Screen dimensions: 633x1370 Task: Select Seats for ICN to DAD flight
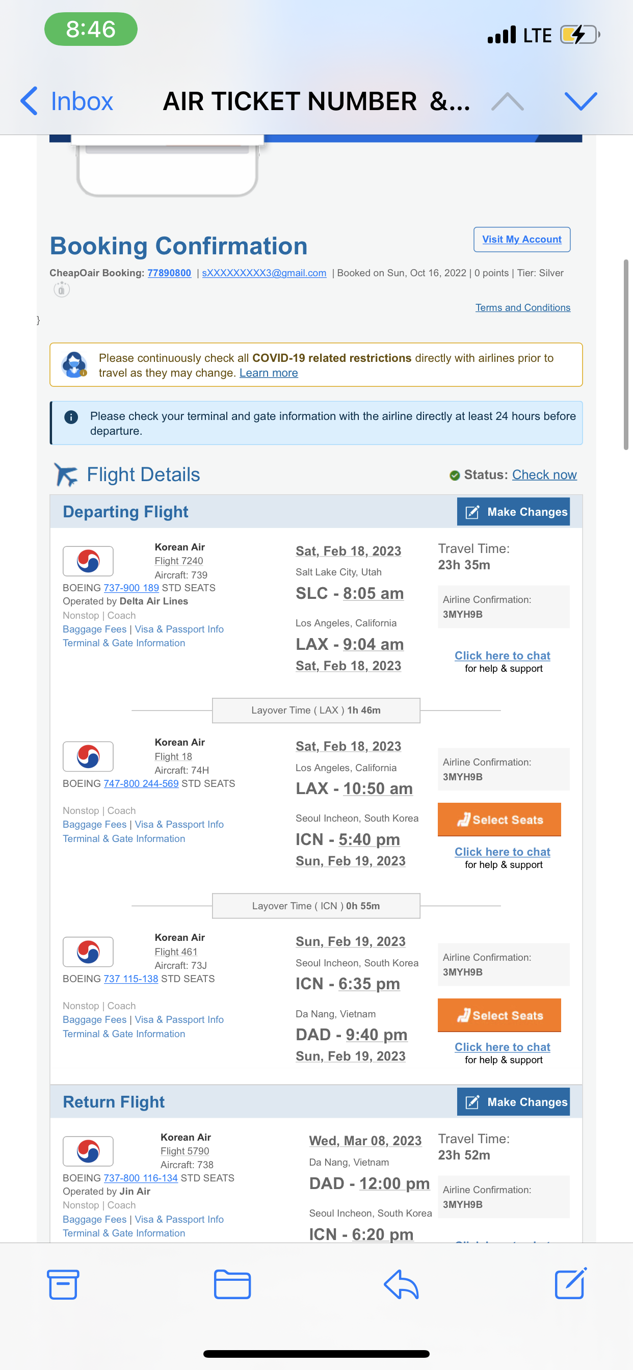click(499, 1015)
